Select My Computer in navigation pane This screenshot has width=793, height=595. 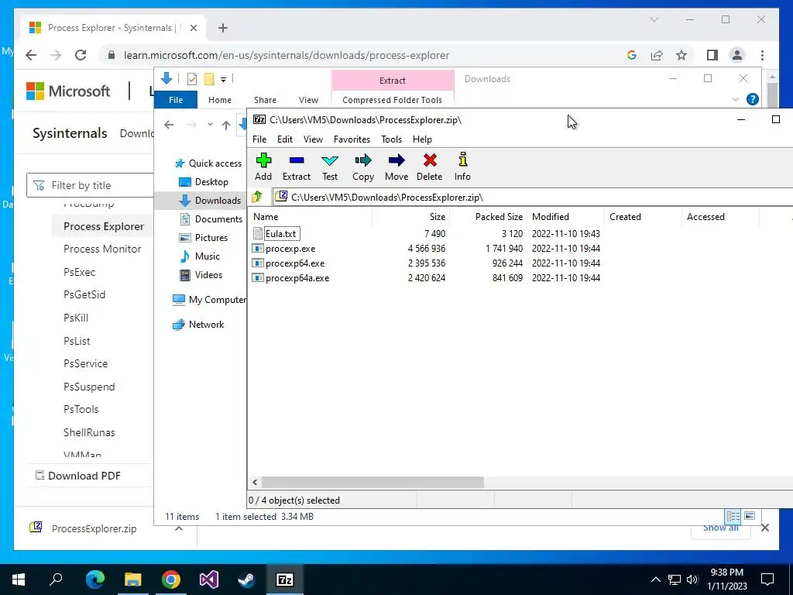[x=209, y=300]
